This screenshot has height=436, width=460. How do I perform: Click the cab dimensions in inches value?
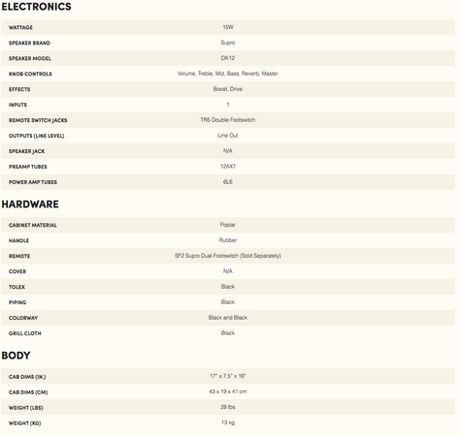(228, 376)
